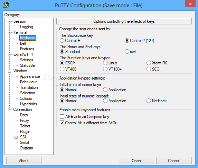The height and width of the screenshot is (168, 198).
Task: Open the Rlogin category
Action: (25, 132)
